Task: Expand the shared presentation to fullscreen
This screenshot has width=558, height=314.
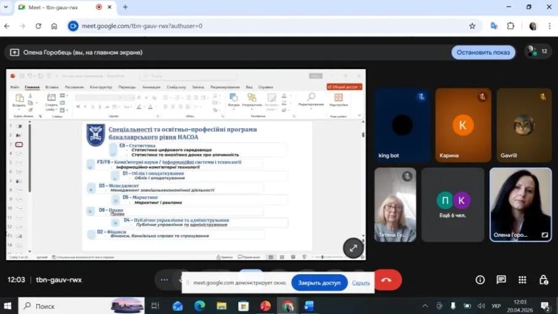Action: 353,248
